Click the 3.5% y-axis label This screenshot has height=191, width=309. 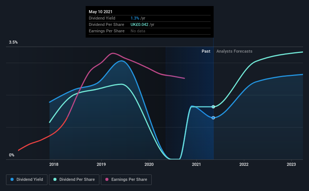tap(13, 42)
